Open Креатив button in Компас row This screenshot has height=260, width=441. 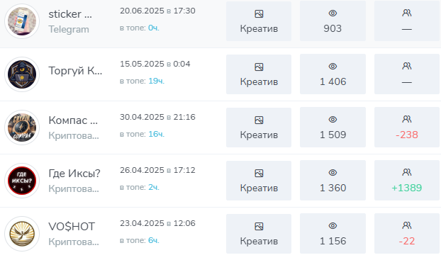[x=259, y=128]
